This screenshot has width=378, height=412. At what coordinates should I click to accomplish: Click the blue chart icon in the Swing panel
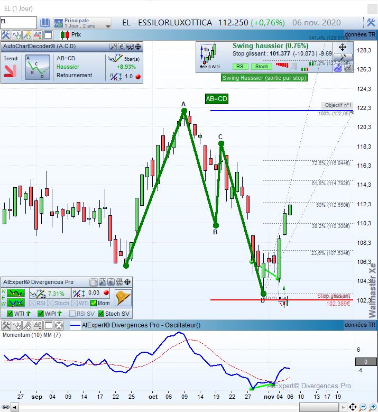click(x=337, y=68)
